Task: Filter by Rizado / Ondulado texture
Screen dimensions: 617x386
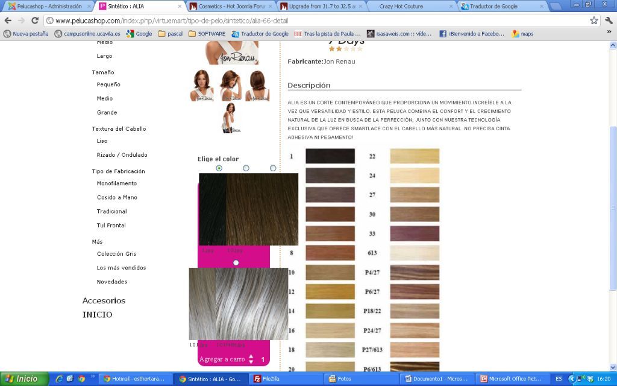Action: 122,155
